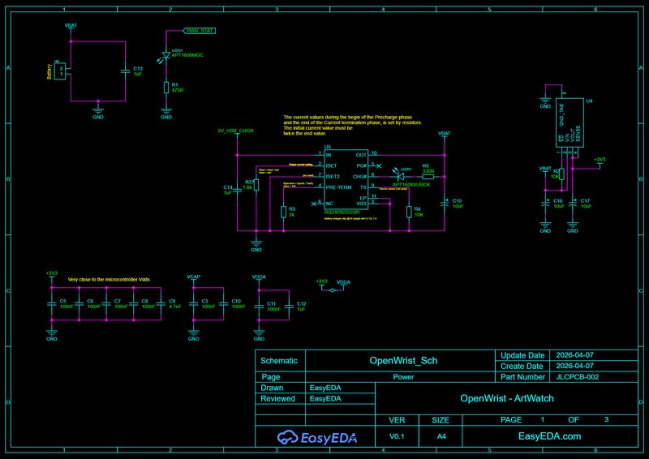Select the 'OpenWrist_Sch' schematic name cell

click(403, 361)
